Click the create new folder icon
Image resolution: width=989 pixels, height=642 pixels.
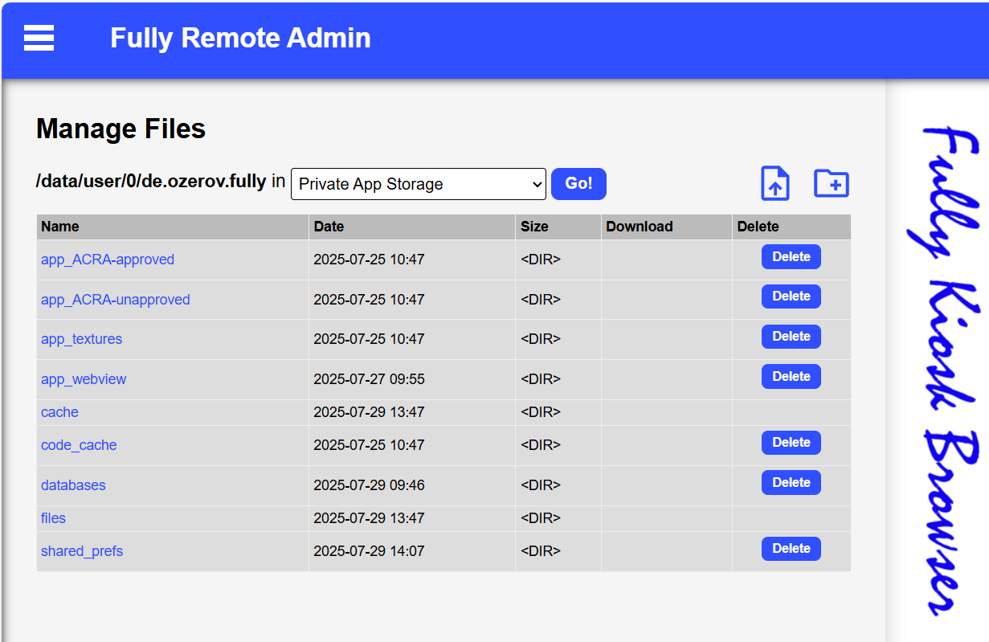click(832, 183)
